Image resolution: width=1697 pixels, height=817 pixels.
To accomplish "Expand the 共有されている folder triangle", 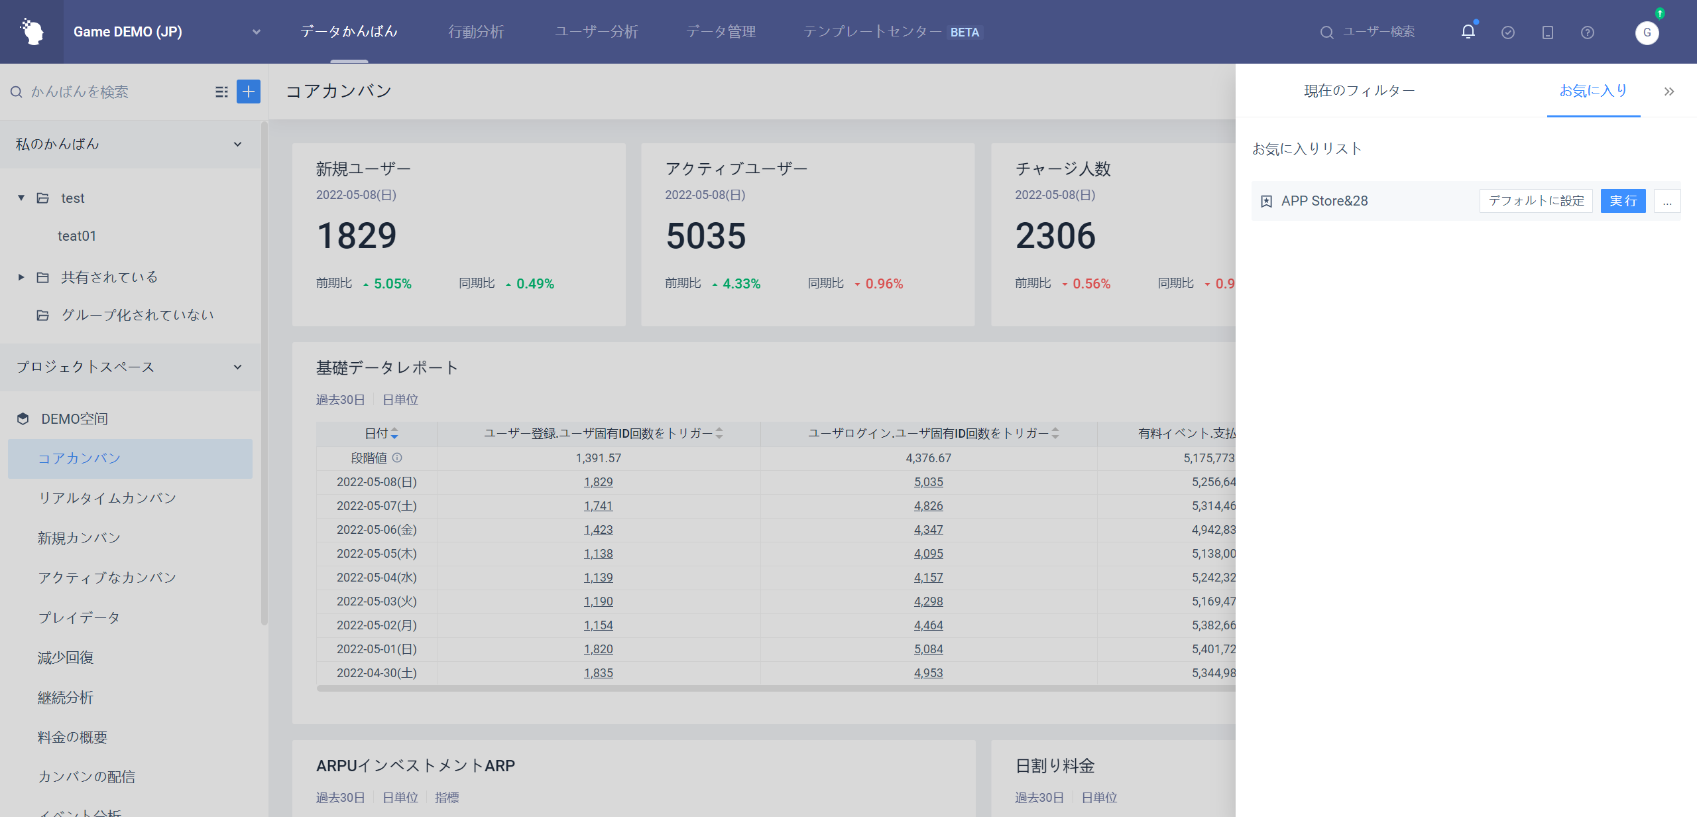I will tap(21, 277).
